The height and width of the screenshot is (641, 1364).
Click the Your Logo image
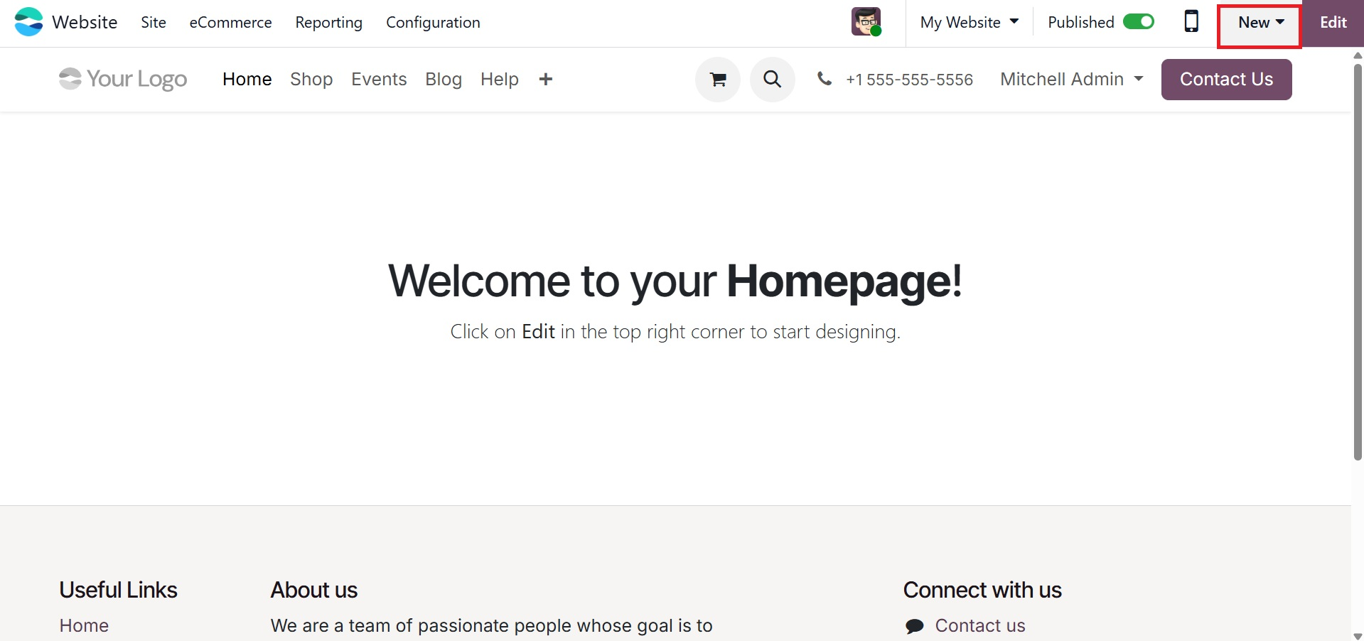pos(123,79)
